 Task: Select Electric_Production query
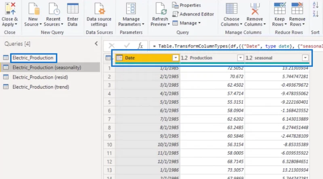click(33, 58)
